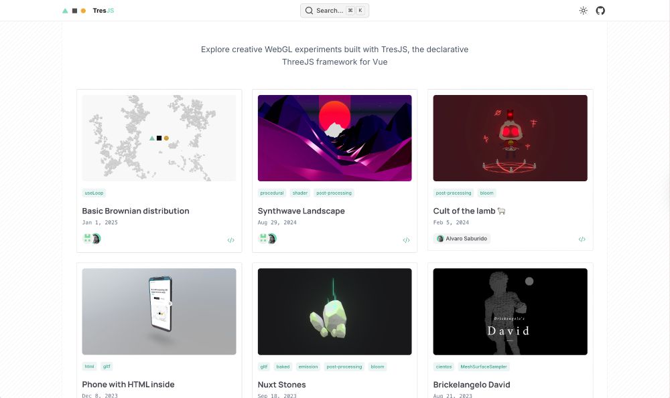
Task: Select the html tag on Phone card
Action: point(89,367)
